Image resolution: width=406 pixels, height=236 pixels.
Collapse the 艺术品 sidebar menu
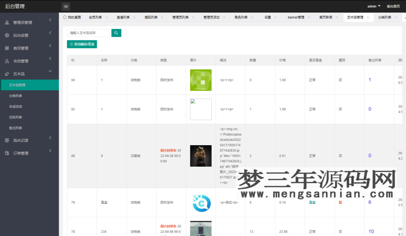(x=28, y=73)
